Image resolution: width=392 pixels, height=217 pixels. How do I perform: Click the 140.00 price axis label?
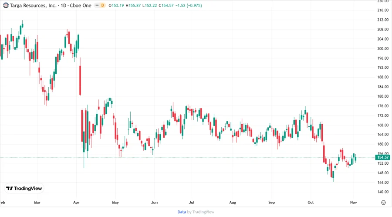(383, 192)
